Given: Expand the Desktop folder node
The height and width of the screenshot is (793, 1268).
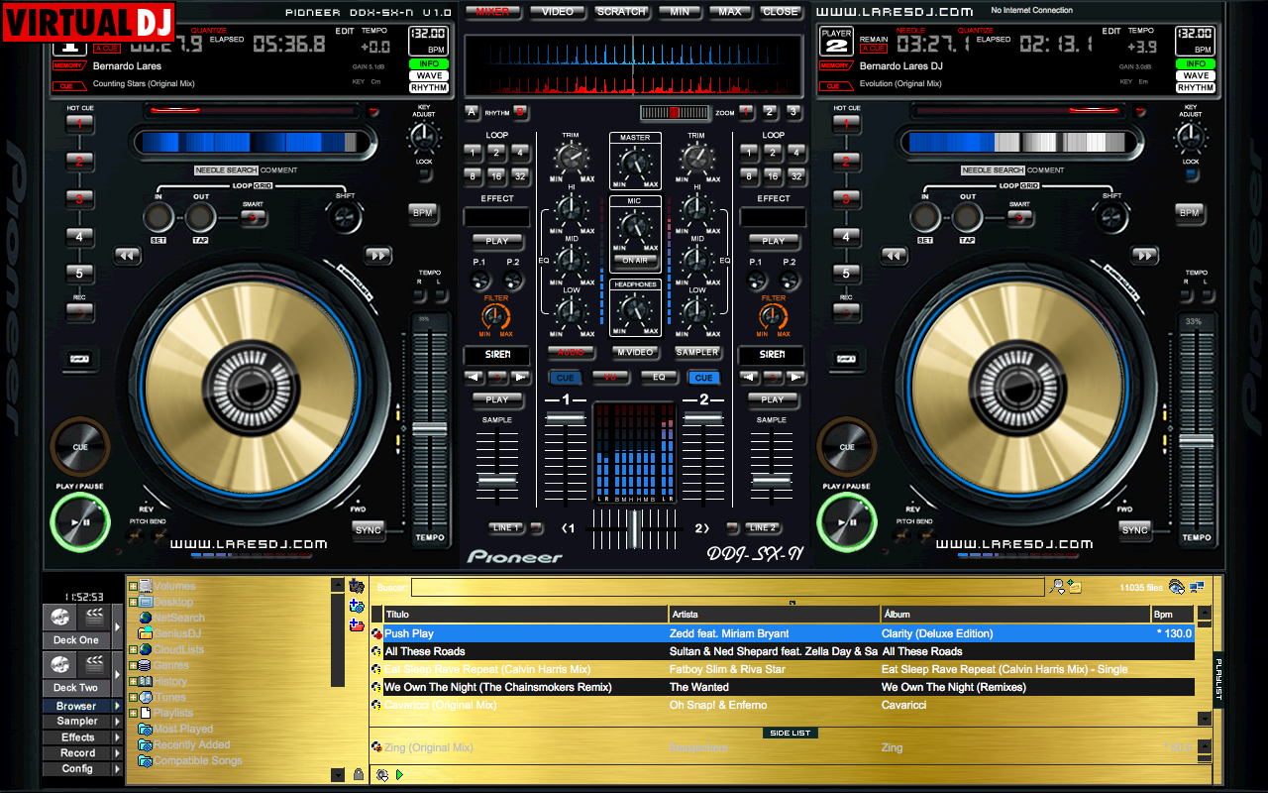Looking at the screenshot, I should (133, 603).
